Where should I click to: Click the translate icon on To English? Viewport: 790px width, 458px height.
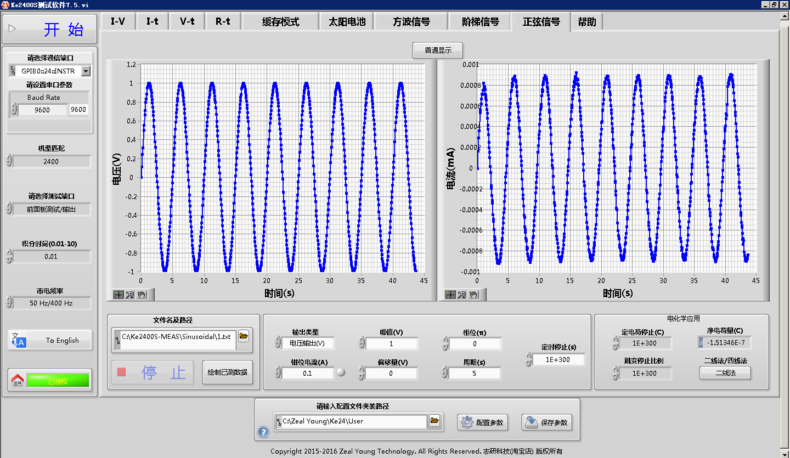pyautogui.click(x=19, y=340)
